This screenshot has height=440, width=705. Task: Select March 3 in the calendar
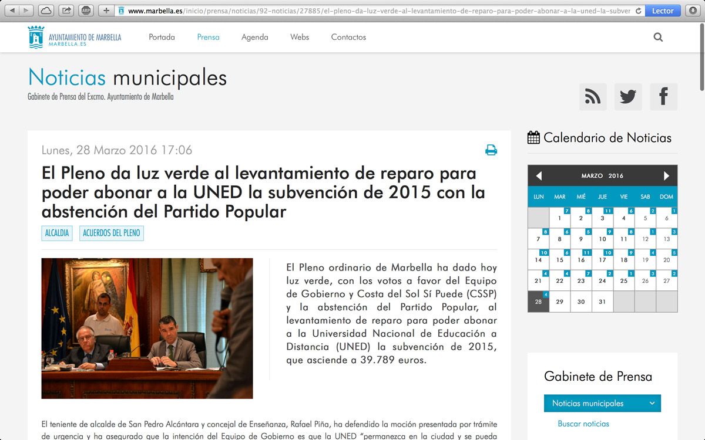tap(602, 218)
